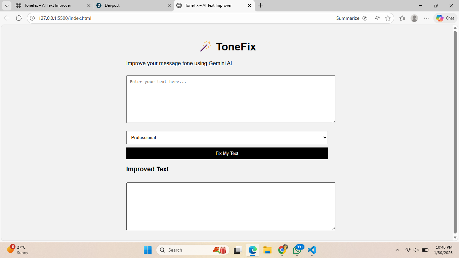Open the tab actions menu chevron
Image resolution: width=459 pixels, height=258 pixels.
7,6
